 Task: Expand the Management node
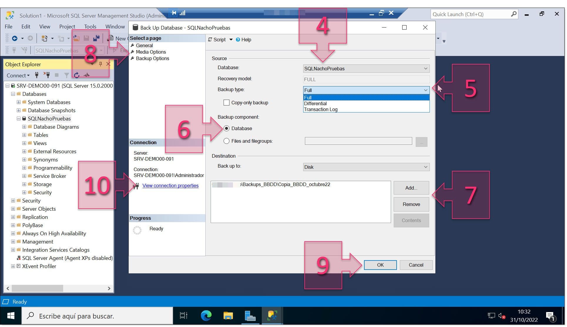pos(13,242)
